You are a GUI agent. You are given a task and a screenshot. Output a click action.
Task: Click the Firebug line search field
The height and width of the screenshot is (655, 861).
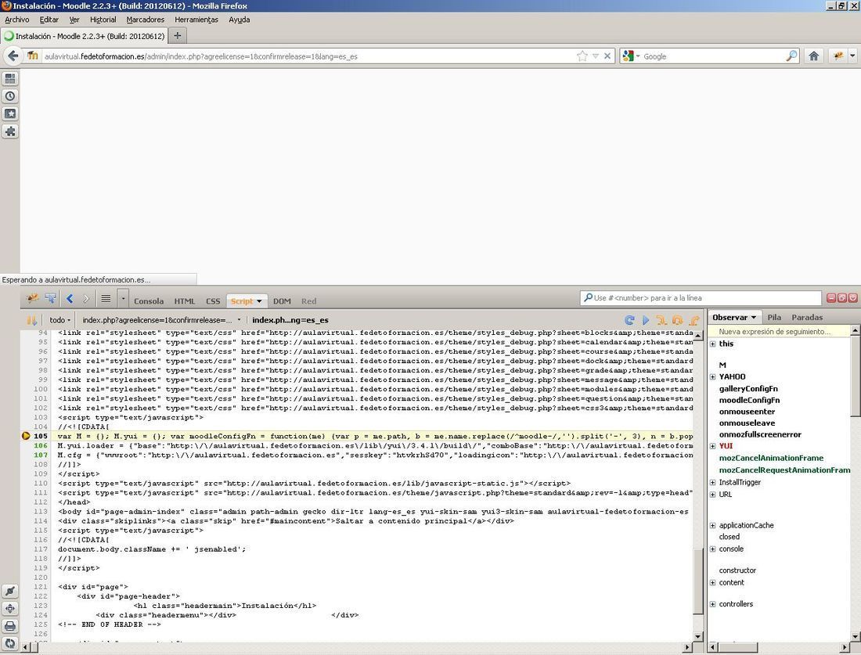click(701, 297)
